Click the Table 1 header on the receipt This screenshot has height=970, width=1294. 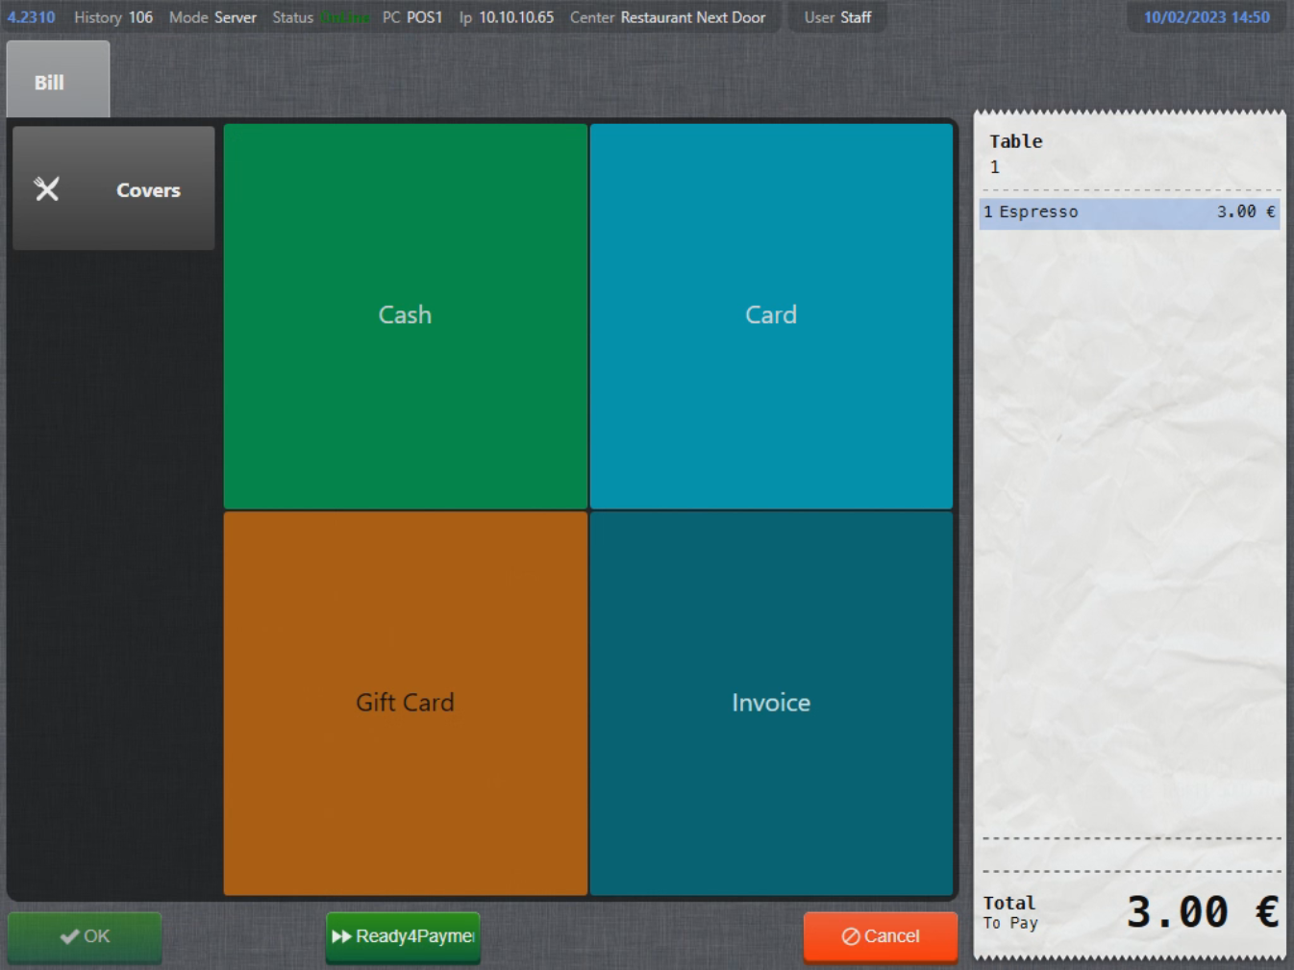point(1016,154)
